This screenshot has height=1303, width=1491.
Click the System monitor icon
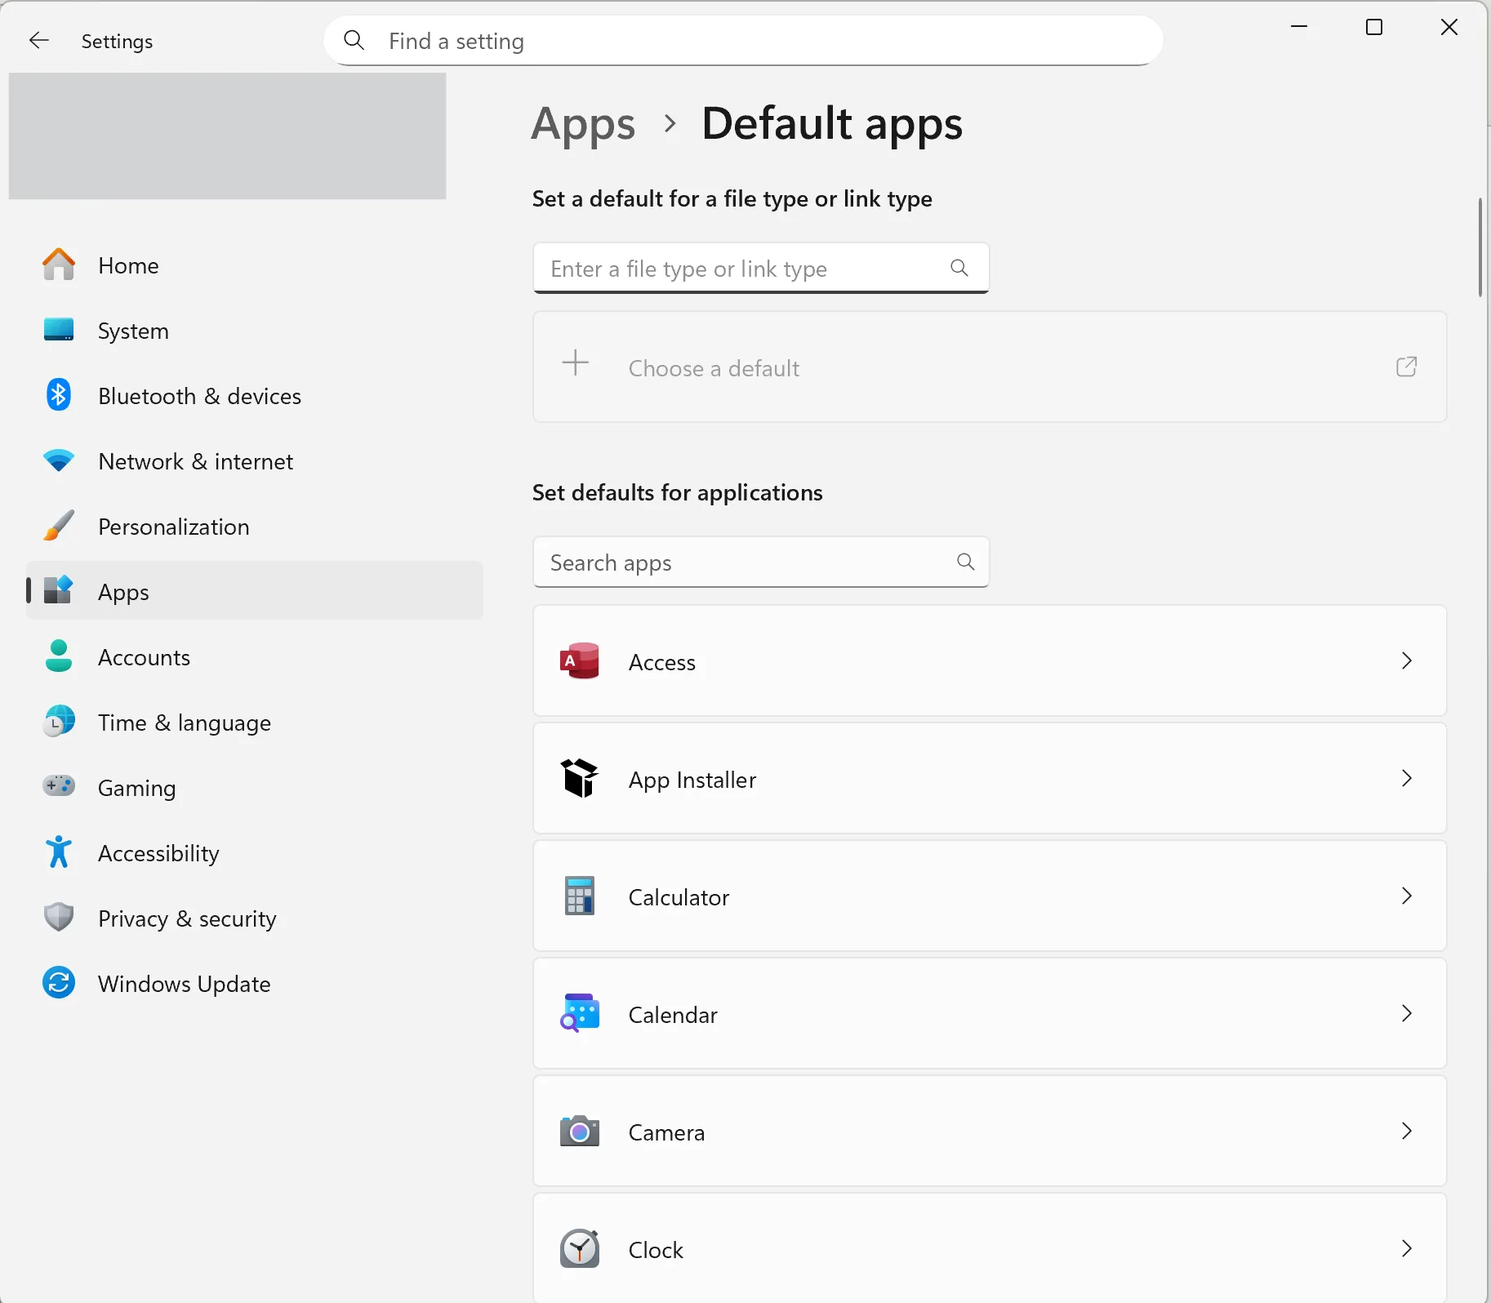[x=59, y=330]
